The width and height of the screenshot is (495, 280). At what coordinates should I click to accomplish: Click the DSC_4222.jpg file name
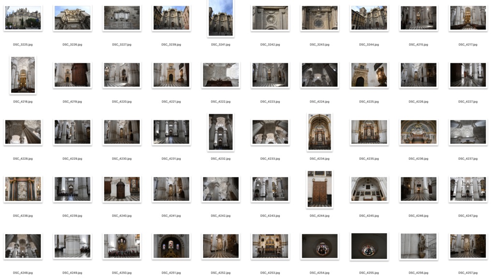coord(220,102)
